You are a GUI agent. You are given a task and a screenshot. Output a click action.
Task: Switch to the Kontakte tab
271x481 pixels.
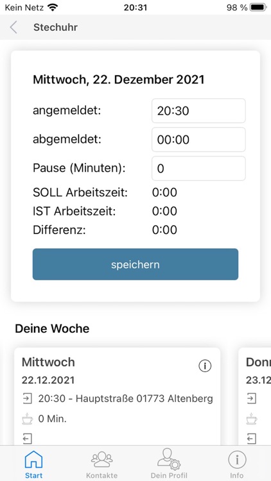click(101, 464)
